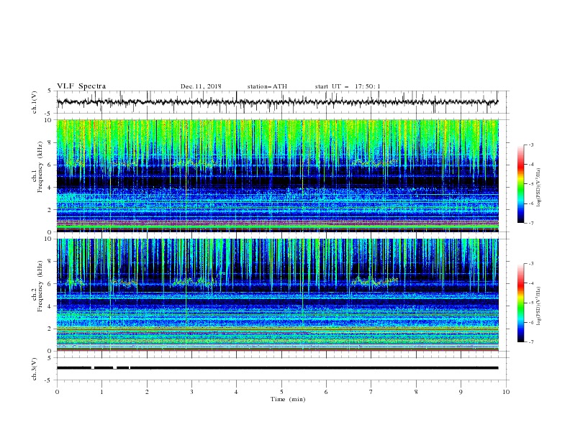Click time axis tick label "3"
The width and height of the screenshot is (570, 440).
click(x=191, y=392)
